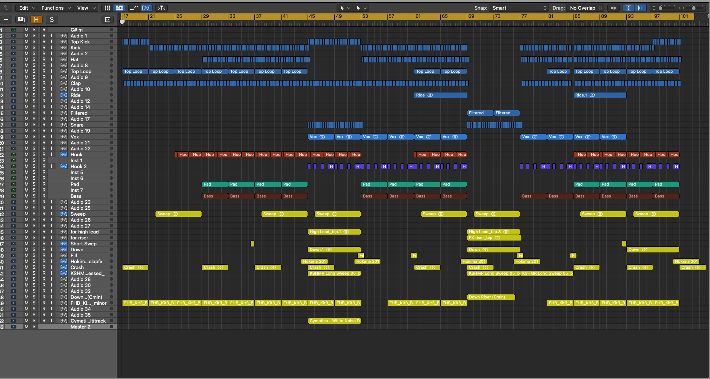The image size is (710, 379).
Task: Select the Ride.1 region
Action: (x=600, y=95)
